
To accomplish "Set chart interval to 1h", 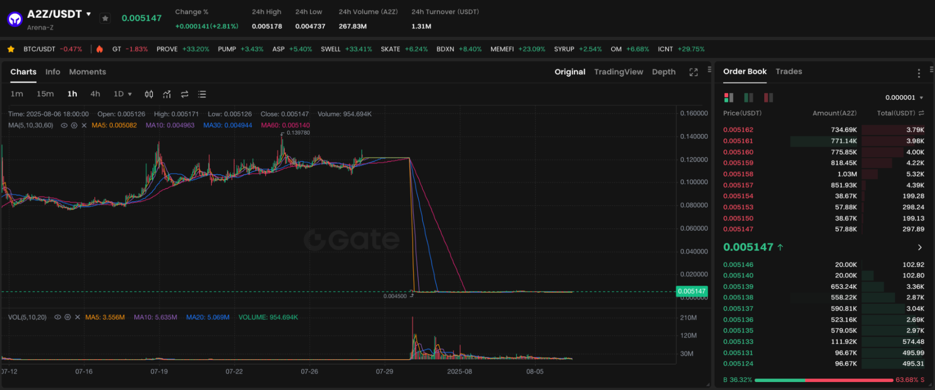I will 72,94.
